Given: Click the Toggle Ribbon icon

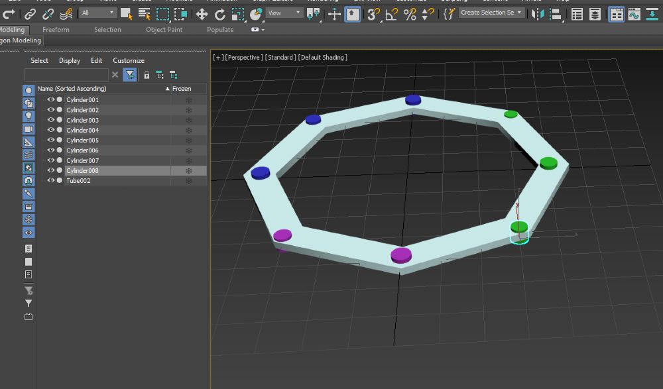Looking at the screenshot, I should pyautogui.click(x=616, y=15).
